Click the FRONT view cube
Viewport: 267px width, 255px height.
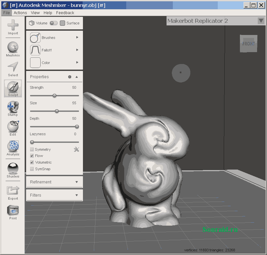[x=248, y=44]
